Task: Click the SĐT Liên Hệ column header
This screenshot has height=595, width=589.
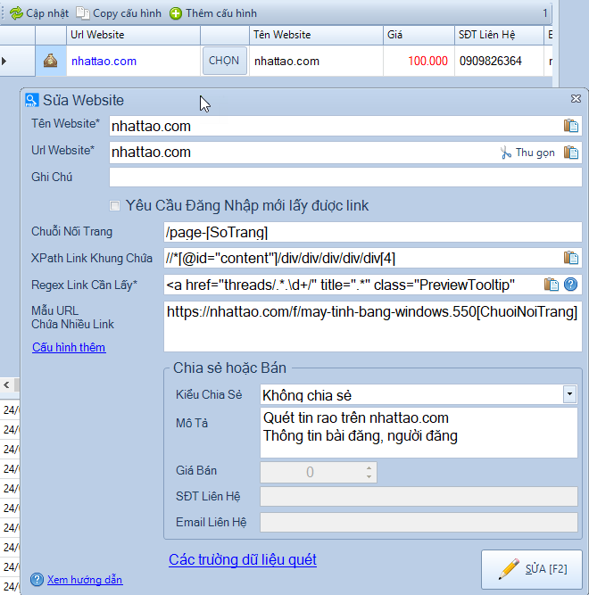Action: (x=499, y=35)
